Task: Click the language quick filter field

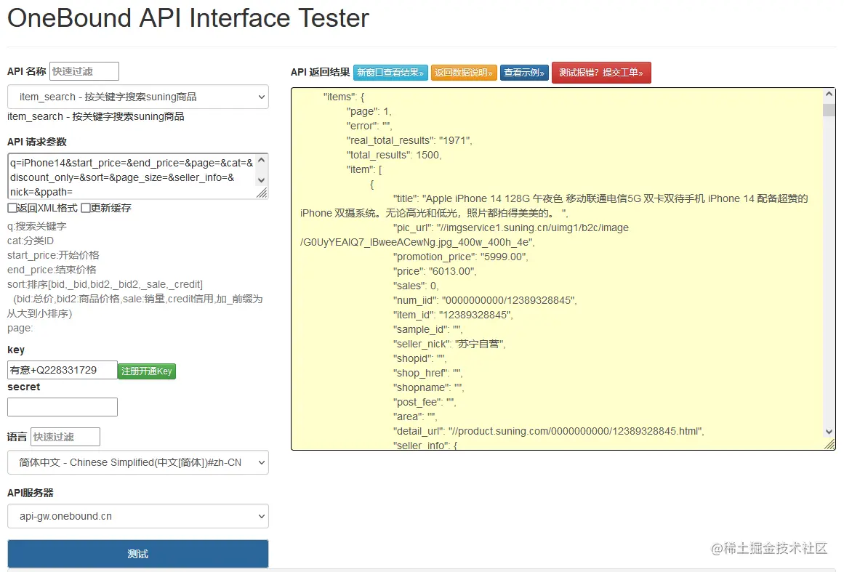Action: coord(65,437)
